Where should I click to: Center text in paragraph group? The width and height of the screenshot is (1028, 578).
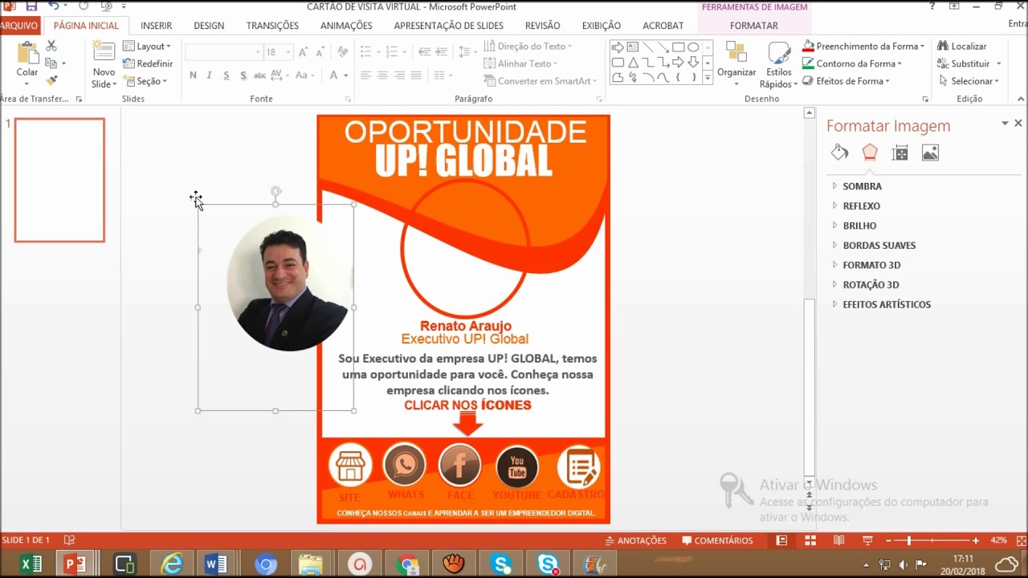coord(382,75)
